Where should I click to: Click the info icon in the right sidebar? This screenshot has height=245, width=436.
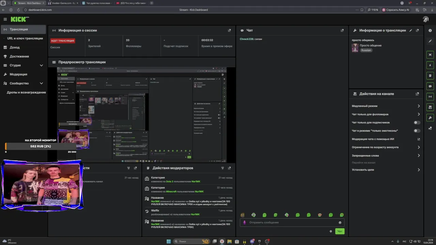[x=430, y=31]
